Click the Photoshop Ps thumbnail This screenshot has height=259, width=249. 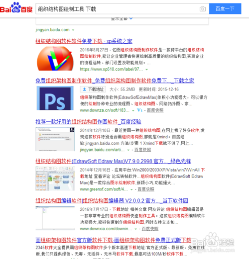tap(55, 98)
